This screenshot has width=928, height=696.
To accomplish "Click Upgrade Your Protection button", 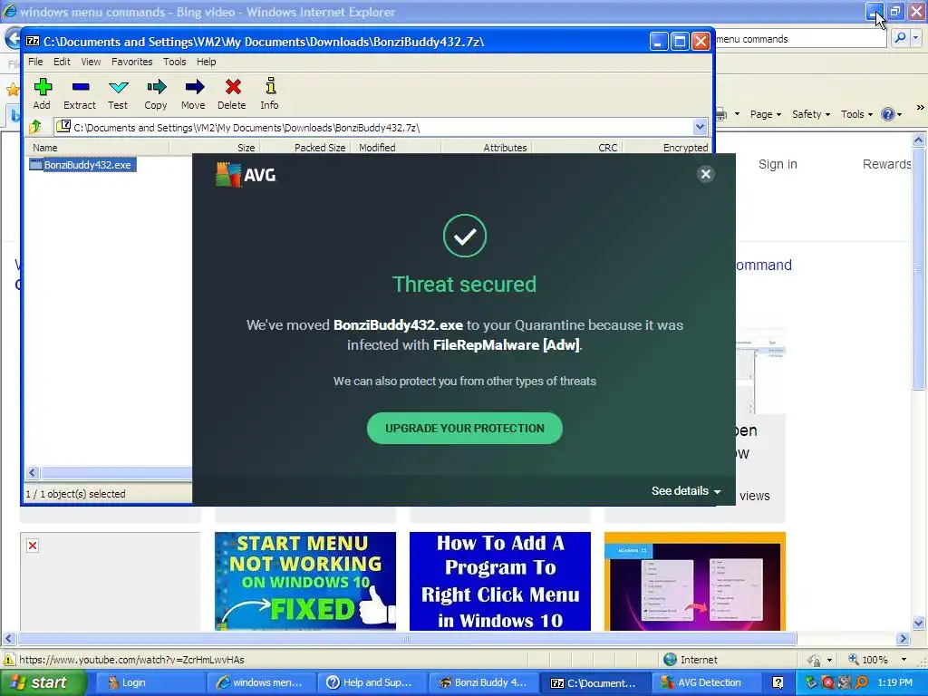I will (465, 428).
